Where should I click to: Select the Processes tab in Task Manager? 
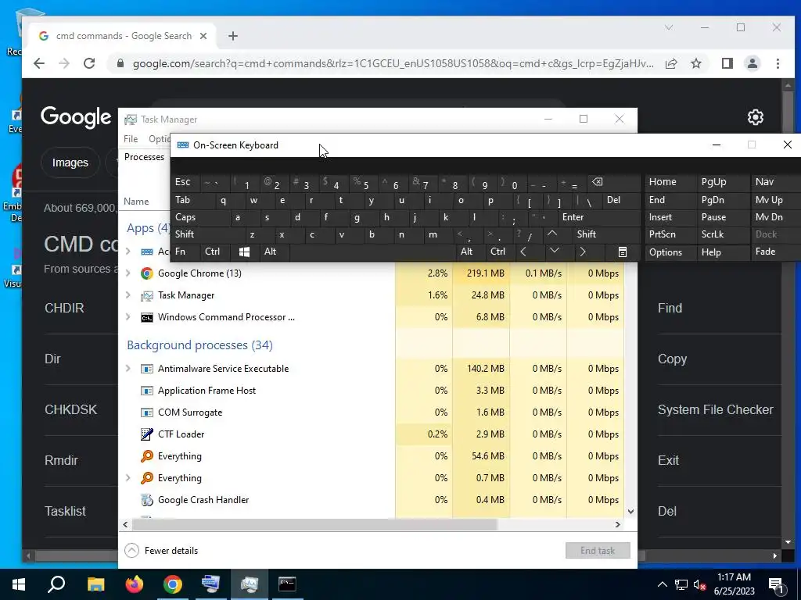coord(145,157)
